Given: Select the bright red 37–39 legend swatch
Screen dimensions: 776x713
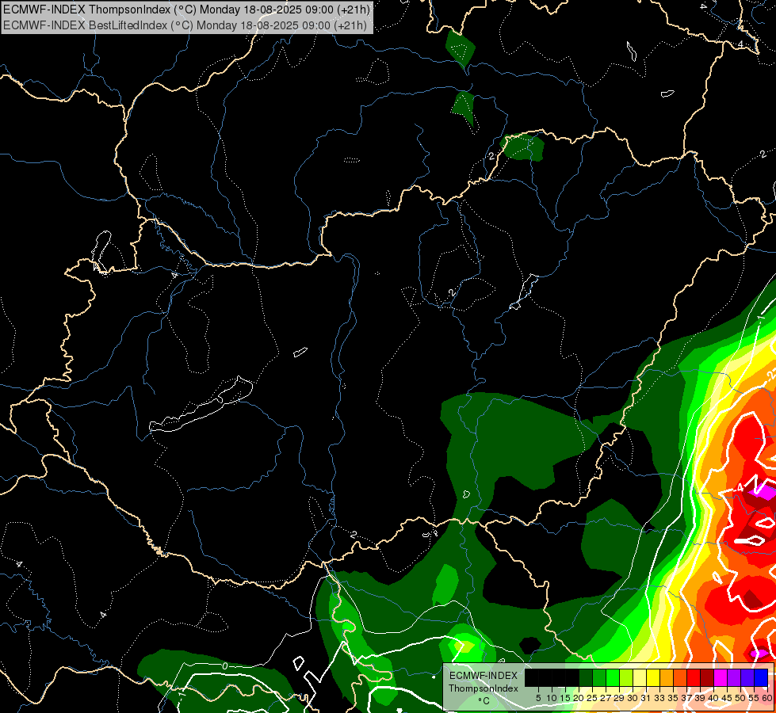Looking at the screenshot, I should pos(694,677).
